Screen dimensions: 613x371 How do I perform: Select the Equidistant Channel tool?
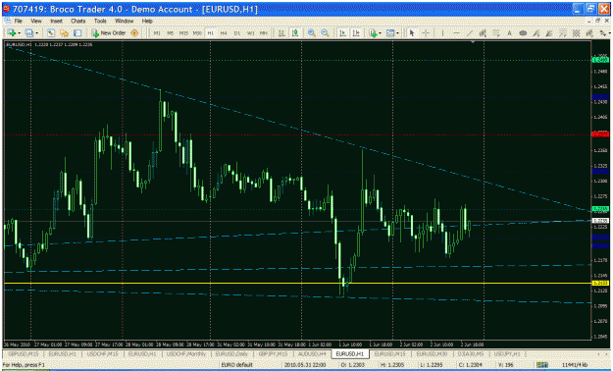coord(483,33)
